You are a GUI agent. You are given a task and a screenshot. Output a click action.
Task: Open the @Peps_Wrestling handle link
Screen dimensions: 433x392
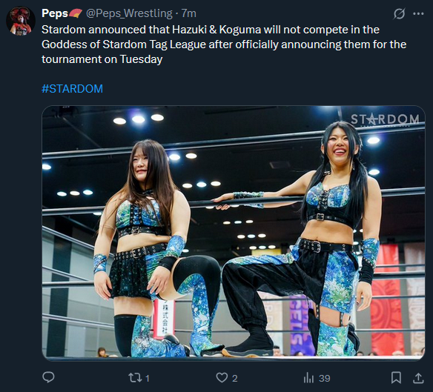tap(129, 13)
